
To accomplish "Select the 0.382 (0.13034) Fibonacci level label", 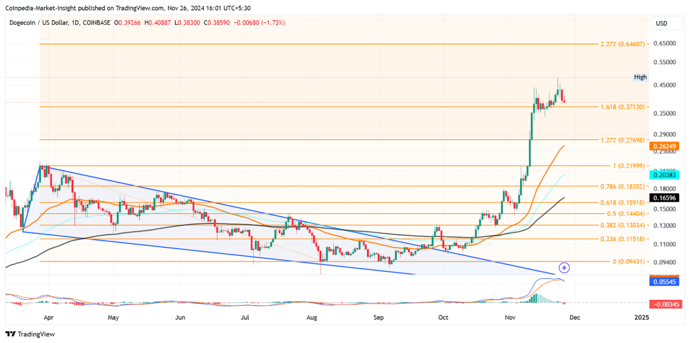I will [x=623, y=225].
